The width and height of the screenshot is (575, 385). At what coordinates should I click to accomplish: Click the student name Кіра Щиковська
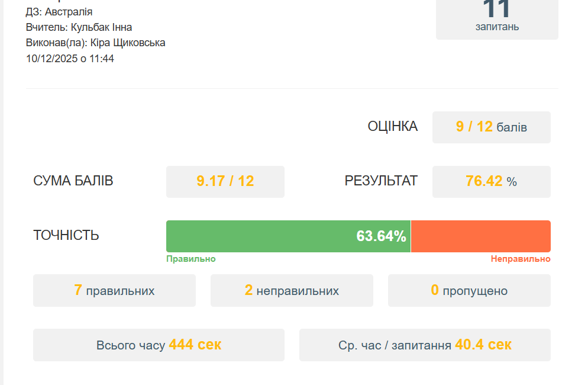(128, 43)
